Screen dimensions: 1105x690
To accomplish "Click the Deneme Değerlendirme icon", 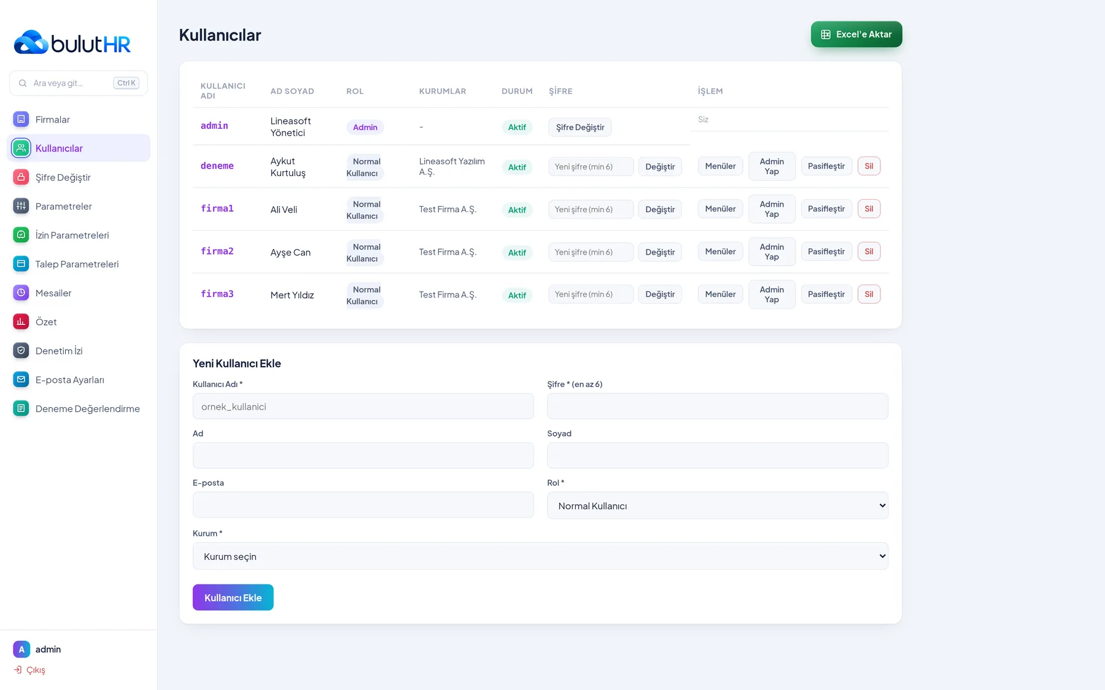I will pyautogui.click(x=21, y=408).
